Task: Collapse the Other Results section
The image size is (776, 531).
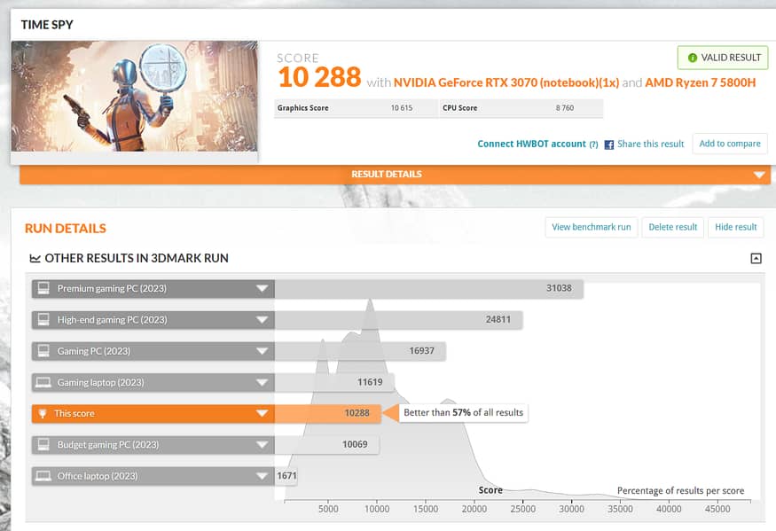Action: (756, 259)
